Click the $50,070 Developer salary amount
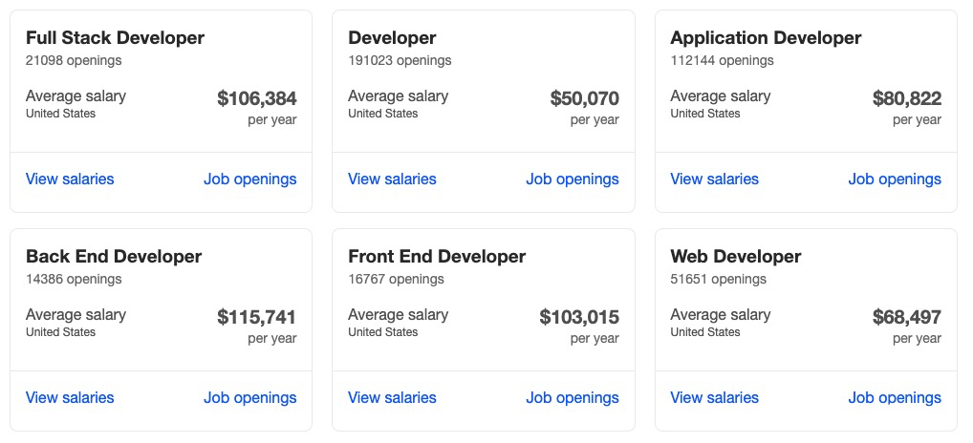Screen dimensions: 973x443 [x=585, y=98]
